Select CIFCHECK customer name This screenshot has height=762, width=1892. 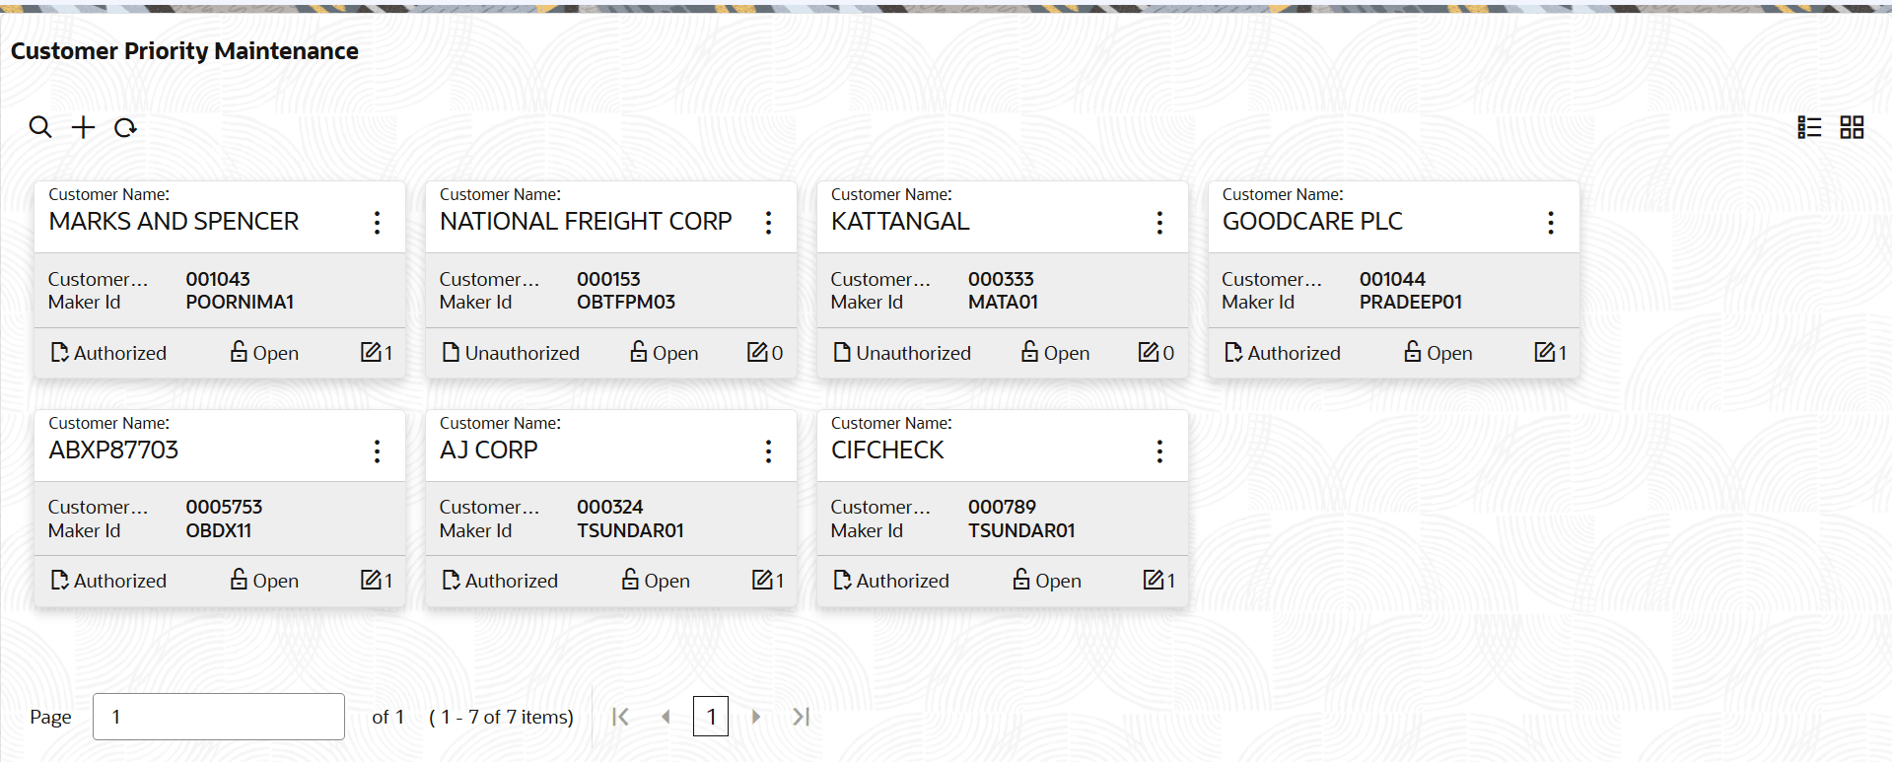click(887, 450)
